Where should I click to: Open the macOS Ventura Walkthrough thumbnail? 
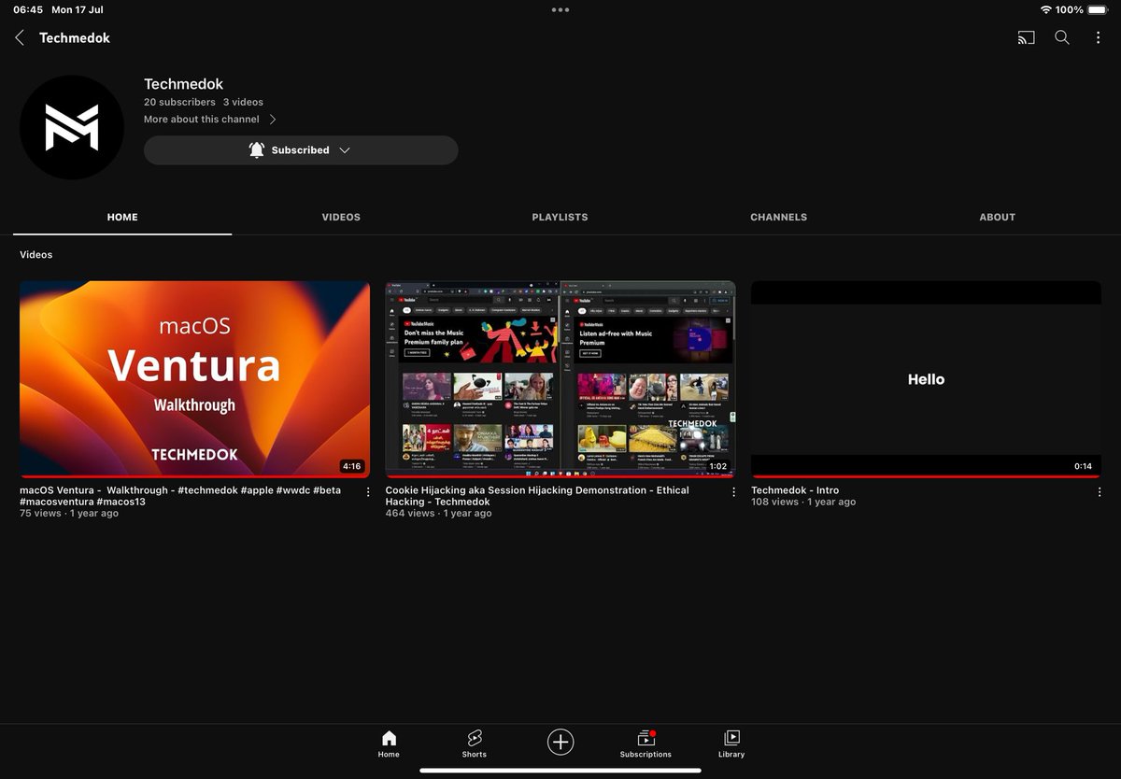click(194, 379)
